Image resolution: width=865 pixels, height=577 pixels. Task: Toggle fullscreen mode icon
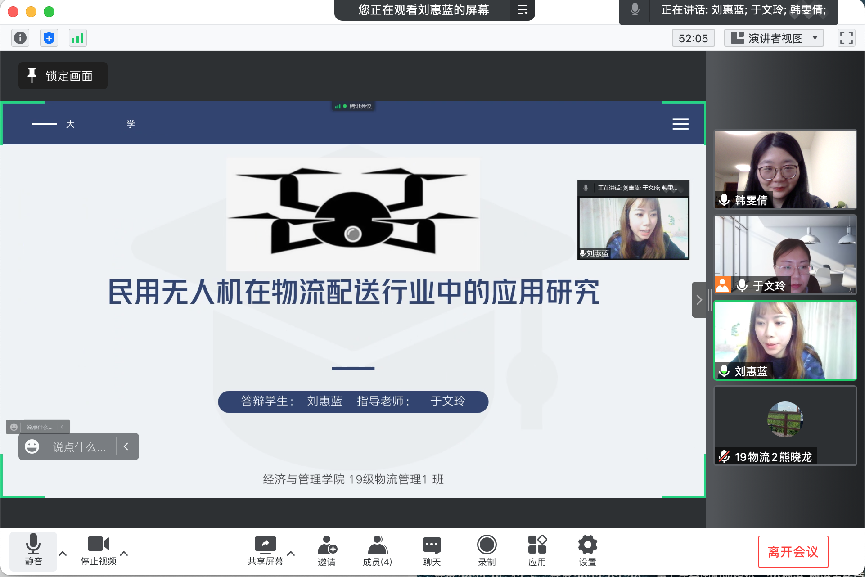pyautogui.click(x=846, y=38)
